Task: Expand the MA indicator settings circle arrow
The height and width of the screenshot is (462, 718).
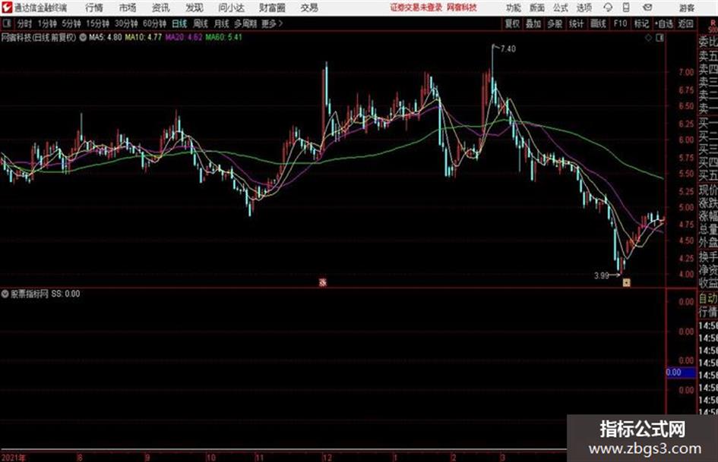Action: point(83,37)
